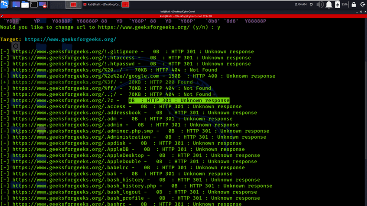Select the highlighted red taskbar window button

tap(74, 4)
